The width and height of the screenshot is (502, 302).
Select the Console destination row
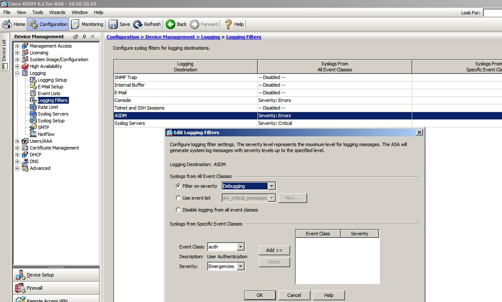click(308, 100)
